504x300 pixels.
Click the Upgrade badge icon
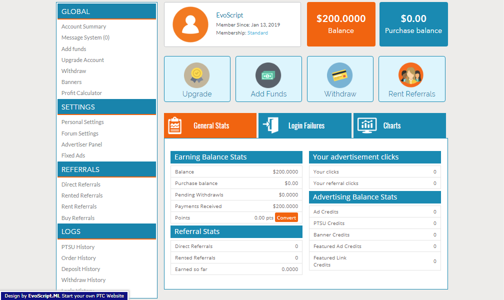[x=196, y=74]
